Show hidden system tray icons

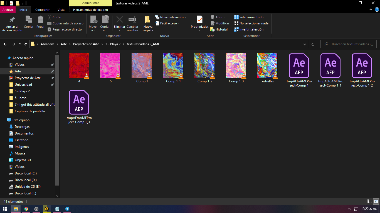349,209
